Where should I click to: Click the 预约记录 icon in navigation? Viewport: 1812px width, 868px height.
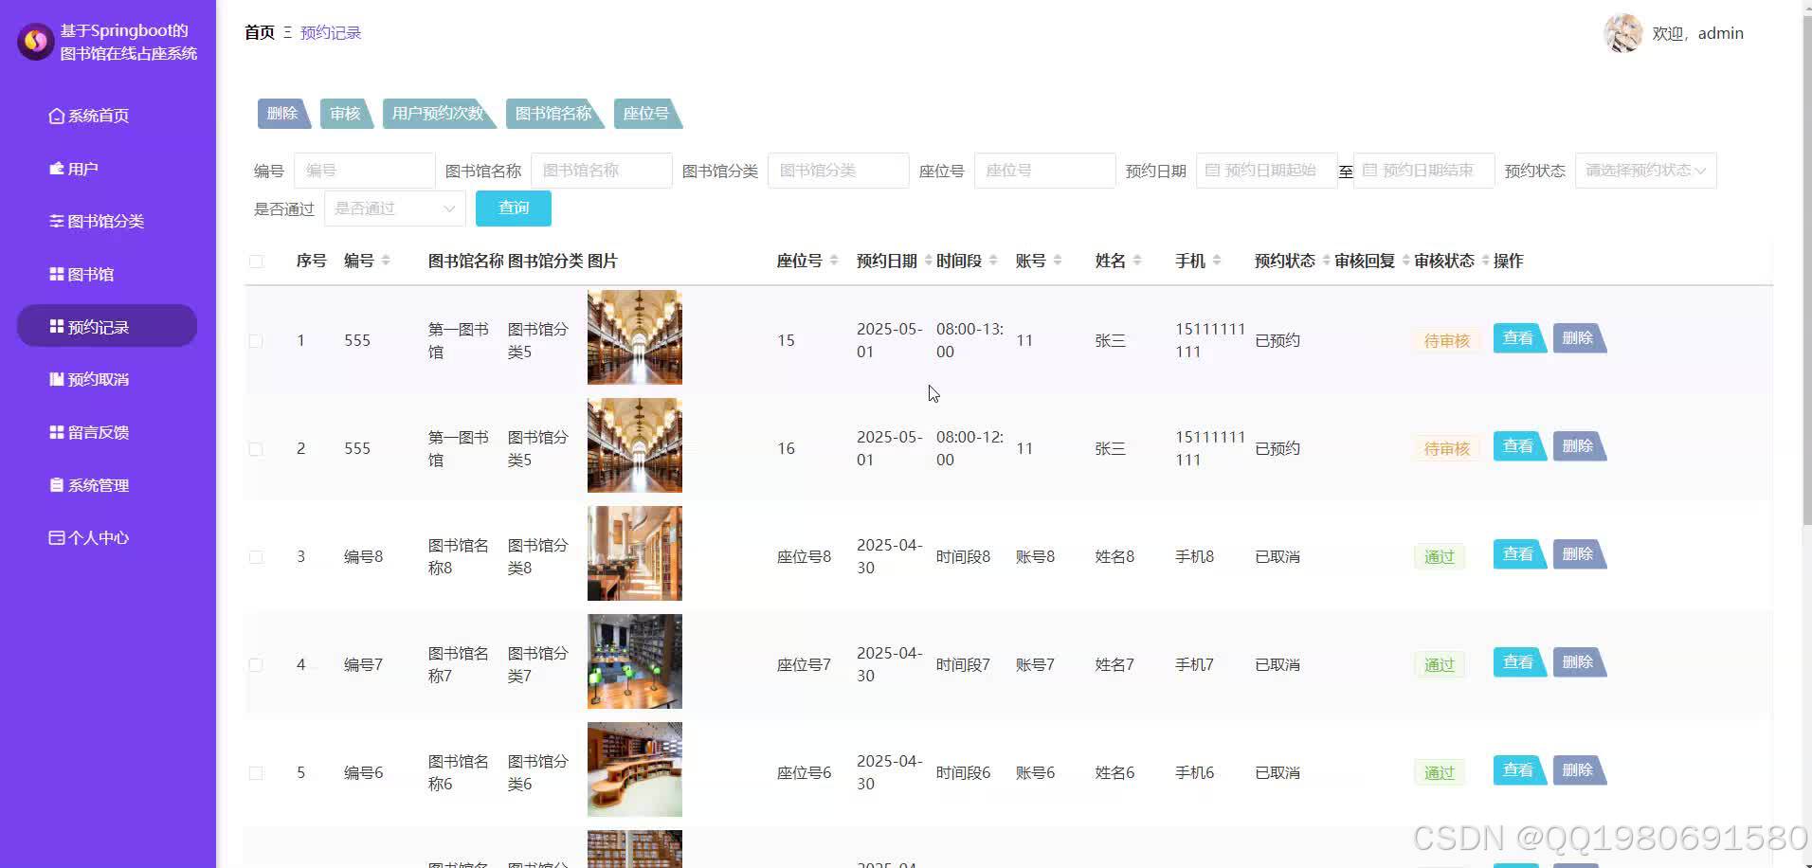[56, 326]
